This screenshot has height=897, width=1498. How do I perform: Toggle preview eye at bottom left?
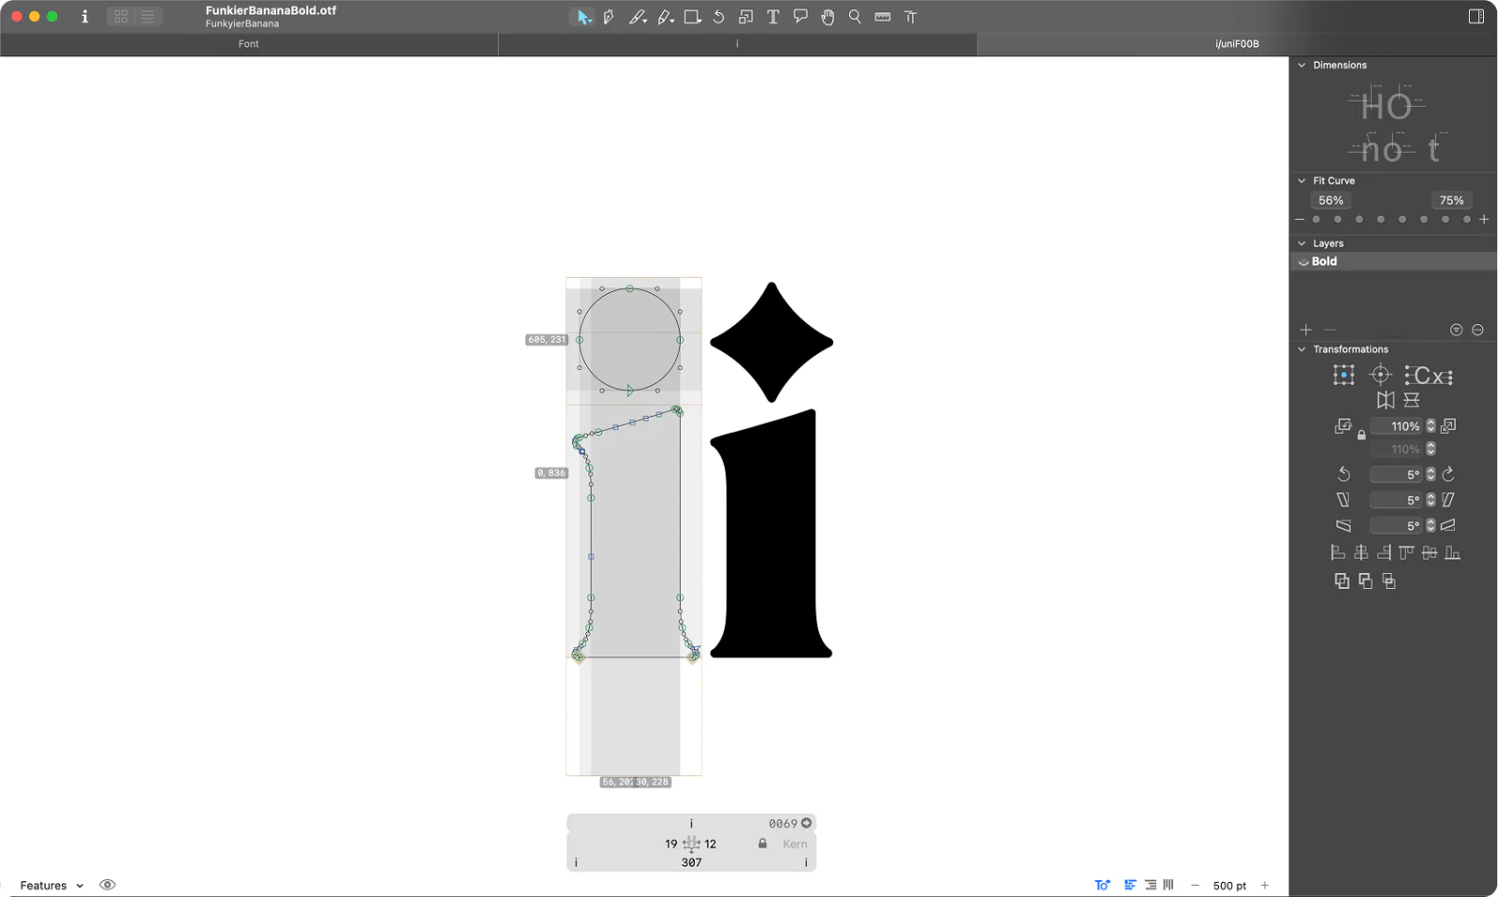108,885
